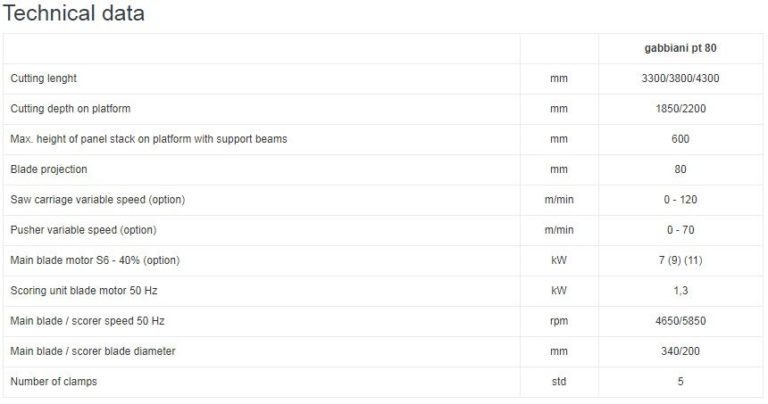Viewport: 768px width, 404px height.
Task: Click the Number of clamps row label
Action: (x=54, y=382)
